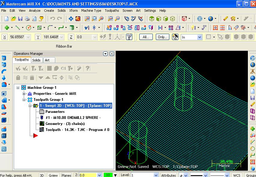Open the X coordinate dropdown

[x=28, y=37]
